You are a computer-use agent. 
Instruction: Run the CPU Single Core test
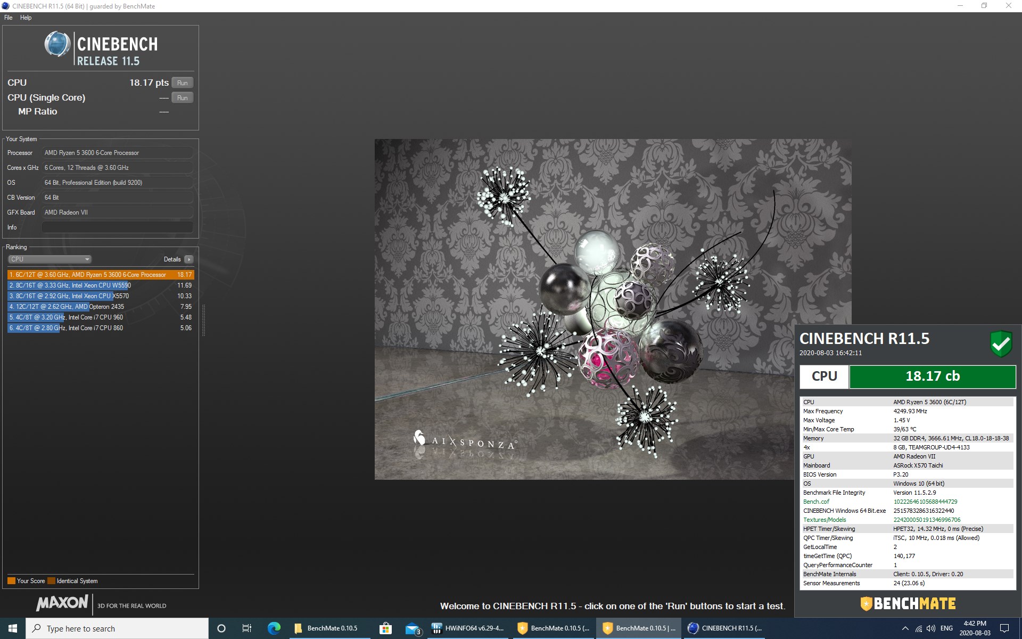[182, 98]
